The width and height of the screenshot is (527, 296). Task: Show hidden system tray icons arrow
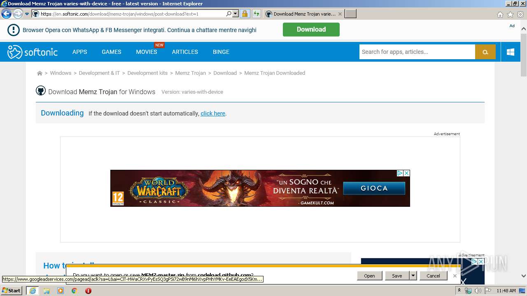[x=459, y=291]
